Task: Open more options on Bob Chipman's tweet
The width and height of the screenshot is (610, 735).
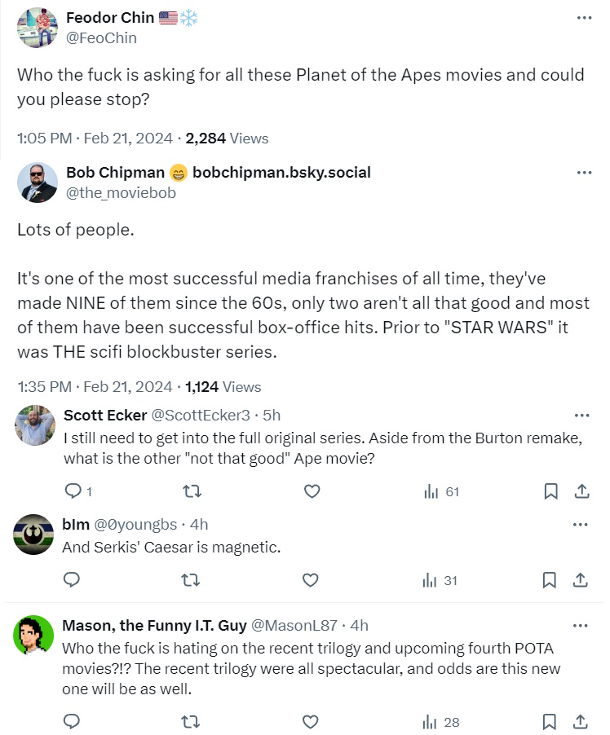Action: tap(584, 173)
